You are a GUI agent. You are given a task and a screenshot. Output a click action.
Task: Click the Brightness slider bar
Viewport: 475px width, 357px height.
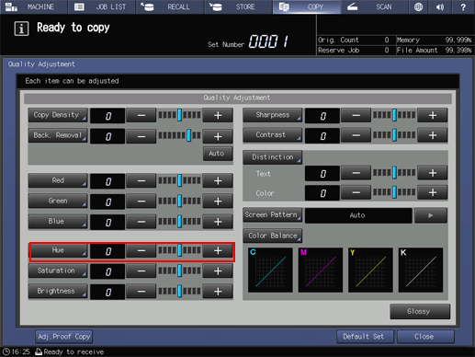tap(179, 292)
